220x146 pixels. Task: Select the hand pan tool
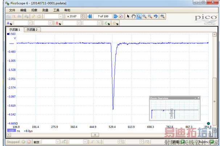coord(134,16)
